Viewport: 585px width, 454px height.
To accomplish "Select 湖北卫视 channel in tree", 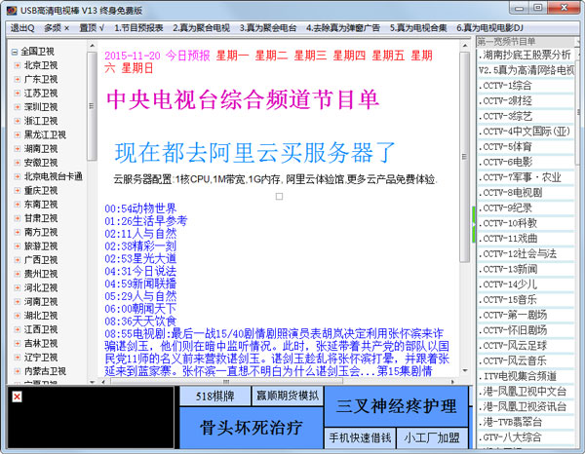I will 41,316.
